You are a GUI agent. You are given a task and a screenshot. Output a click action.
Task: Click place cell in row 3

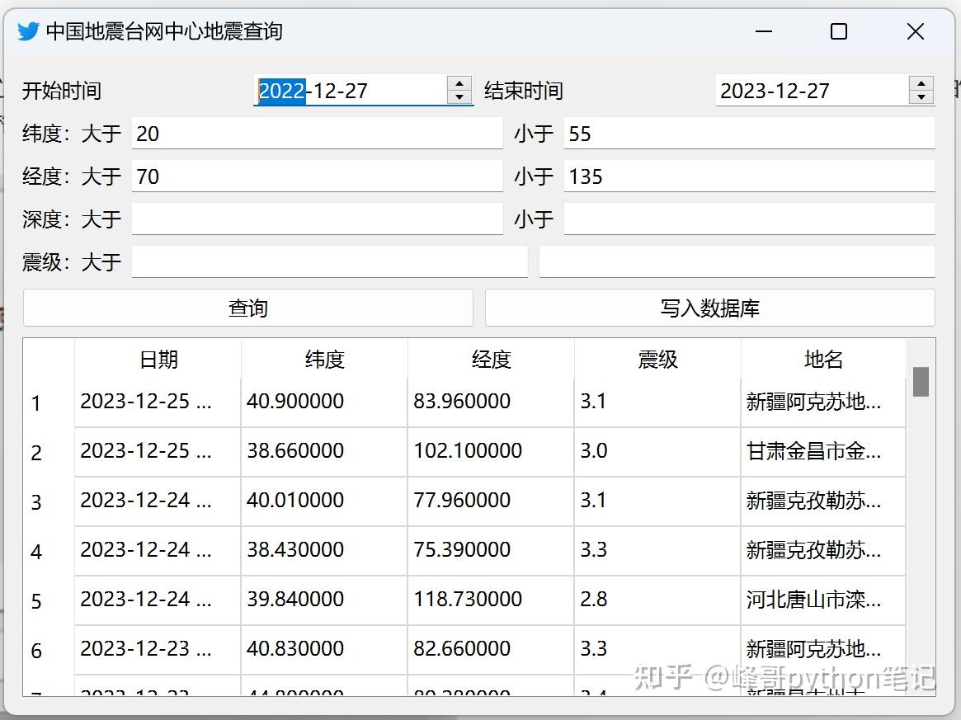pyautogui.click(x=823, y=501)
